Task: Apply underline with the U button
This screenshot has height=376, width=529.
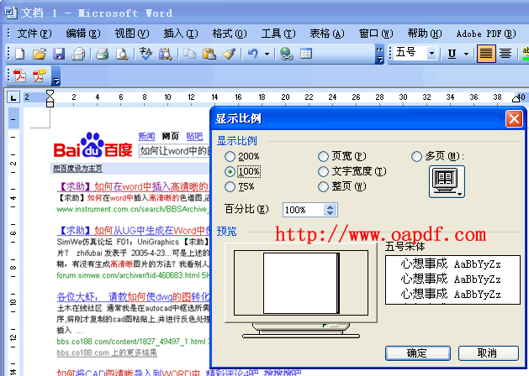Action: pyautogui.click(x=452, y=54)
